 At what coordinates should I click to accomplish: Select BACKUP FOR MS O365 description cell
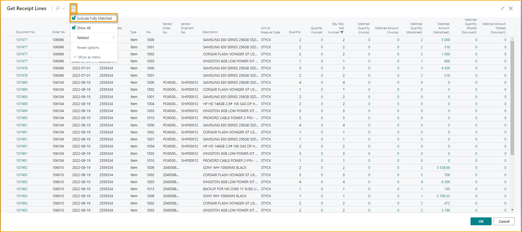pos(231,189)
